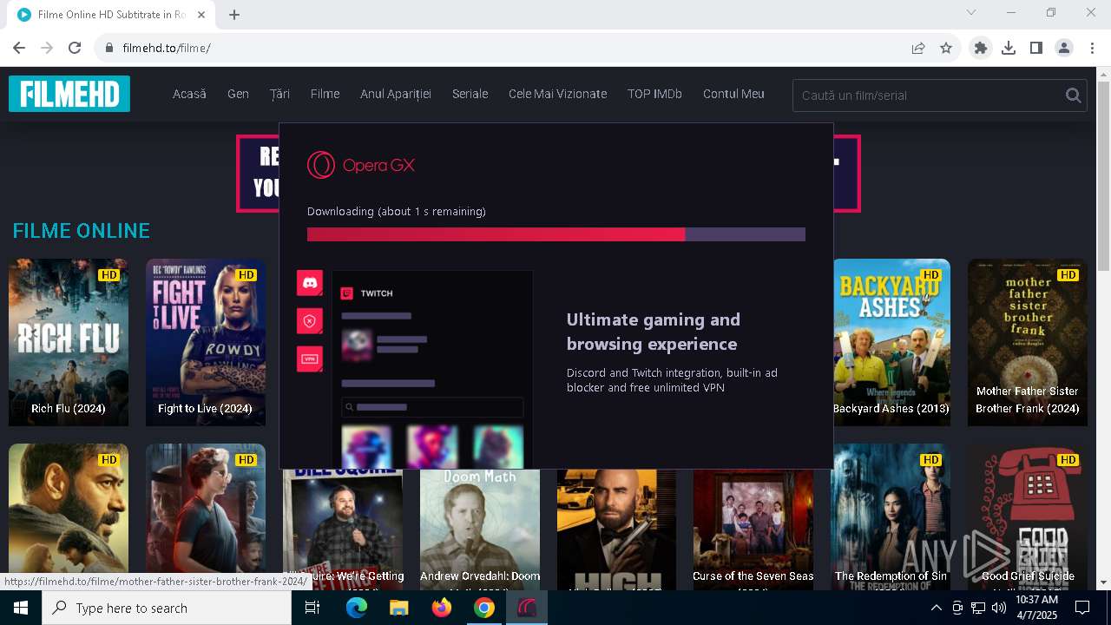Open a new tab with the plus button
This screenshot has width=1111, height=625.
pos(234,14)
